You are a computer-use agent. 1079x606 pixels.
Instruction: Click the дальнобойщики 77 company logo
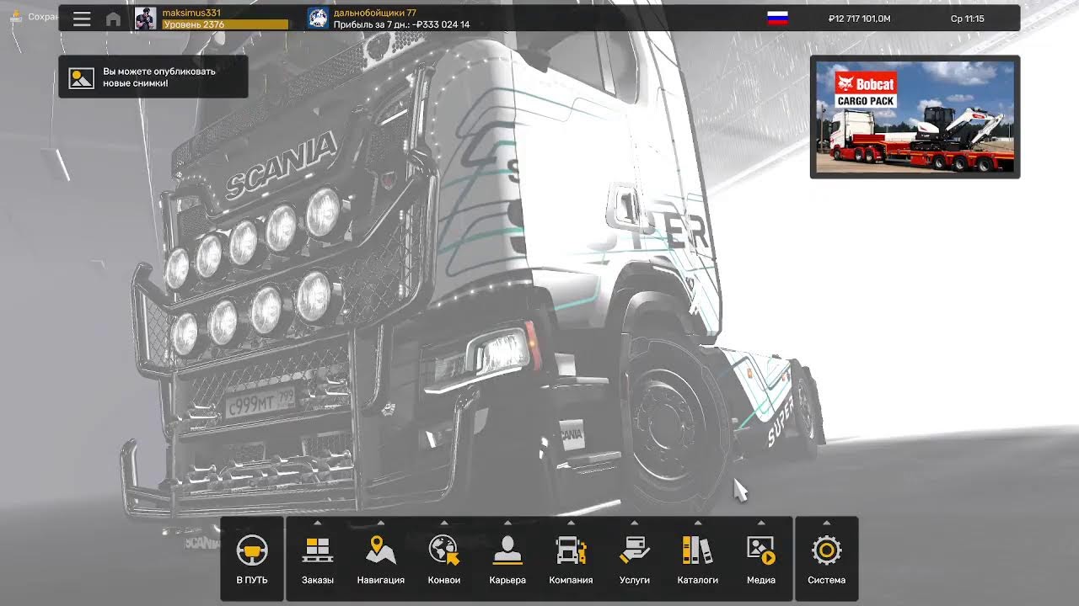point(318,19)
